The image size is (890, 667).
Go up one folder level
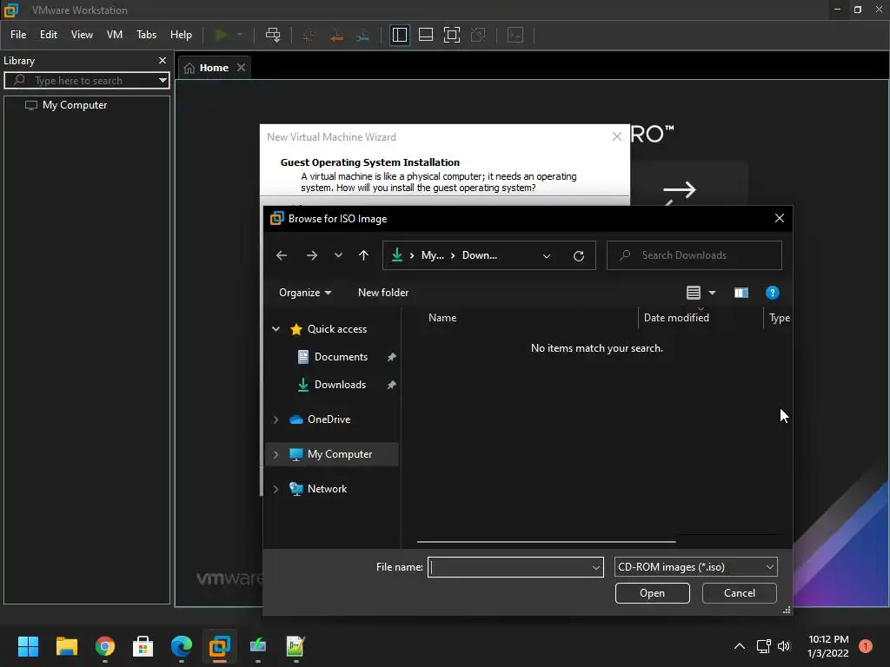[364, 255]
